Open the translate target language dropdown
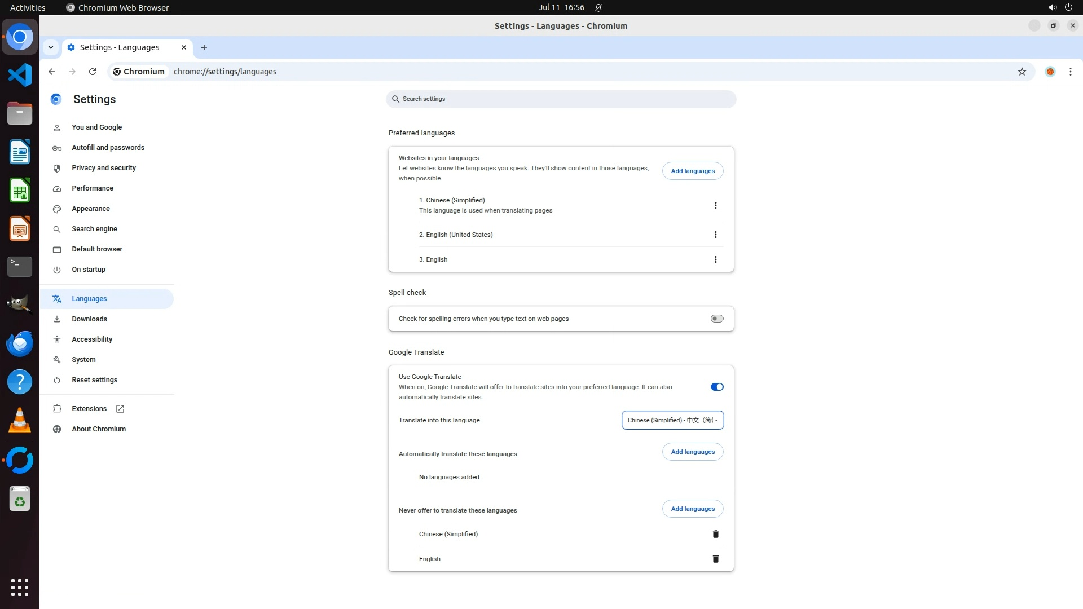Screen dimensions: 1083x609 pos(672,420)
